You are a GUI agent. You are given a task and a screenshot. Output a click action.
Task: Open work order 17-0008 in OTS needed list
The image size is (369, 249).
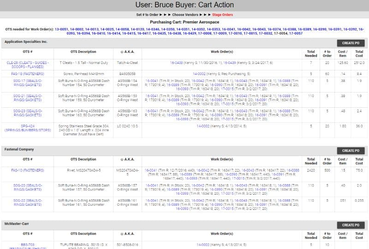pos(204,33)
